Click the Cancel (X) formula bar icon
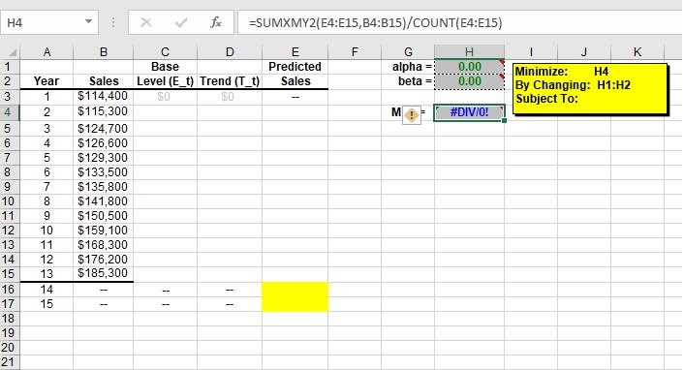 (x=145, y=22)
